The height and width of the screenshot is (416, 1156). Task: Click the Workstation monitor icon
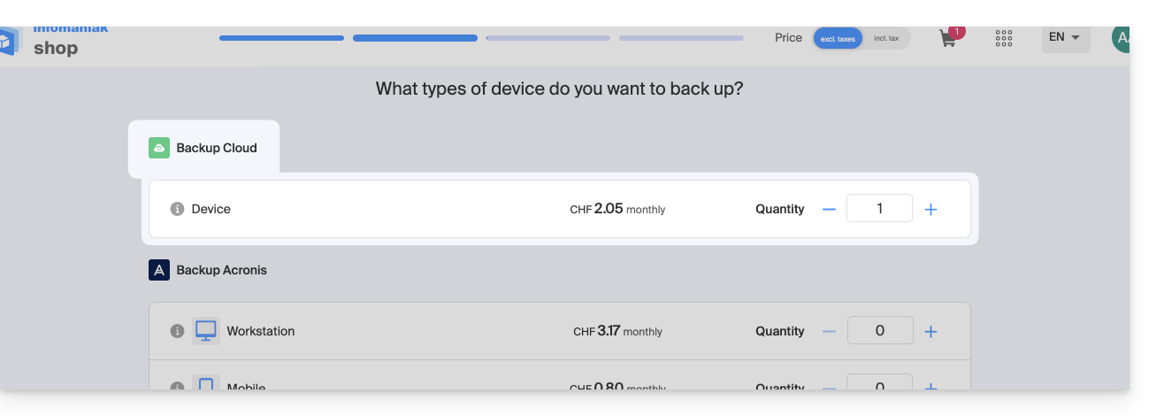[x=206, y=331]
